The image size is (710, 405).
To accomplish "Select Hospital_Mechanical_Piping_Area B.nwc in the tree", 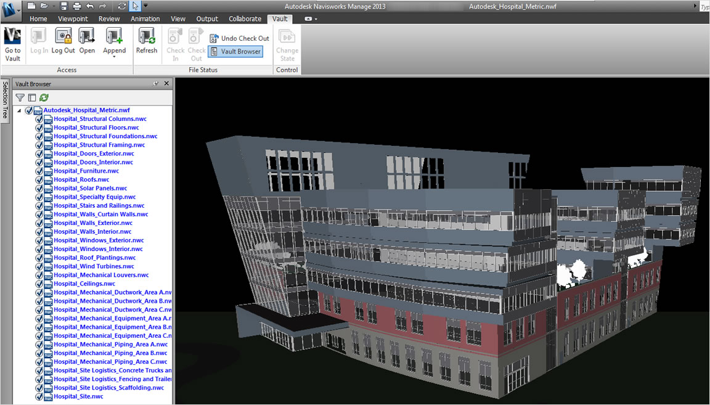I will (110, 353).
